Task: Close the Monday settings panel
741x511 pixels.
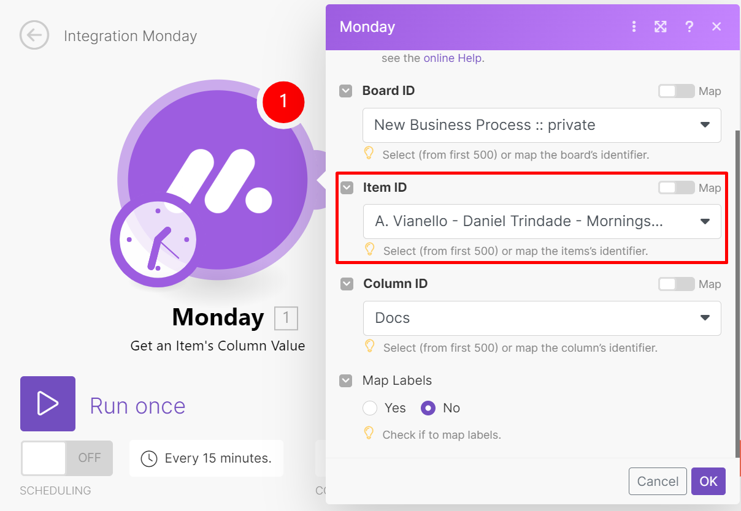Action: point(716,27)
